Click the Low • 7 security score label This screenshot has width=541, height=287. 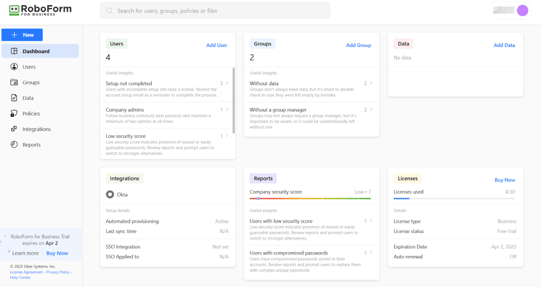362,192
